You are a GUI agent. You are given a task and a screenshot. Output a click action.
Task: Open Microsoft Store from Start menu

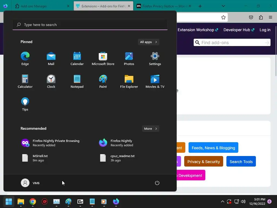pos(103,59)
